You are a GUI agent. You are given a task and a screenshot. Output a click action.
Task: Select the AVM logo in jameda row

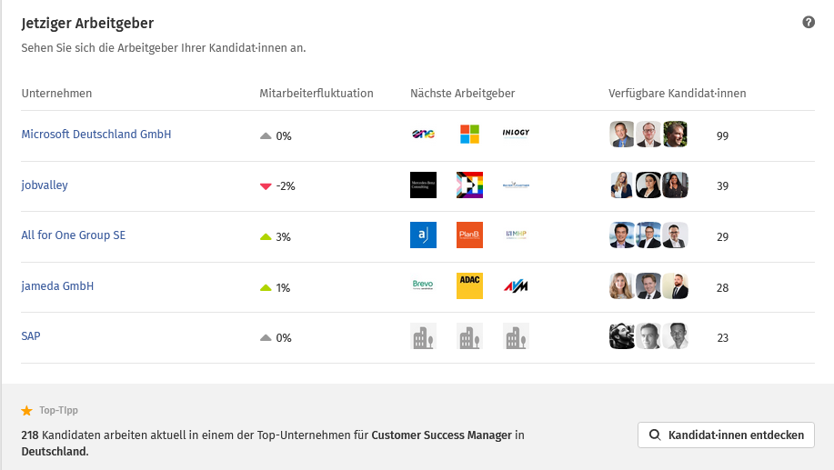click(516, 286)
